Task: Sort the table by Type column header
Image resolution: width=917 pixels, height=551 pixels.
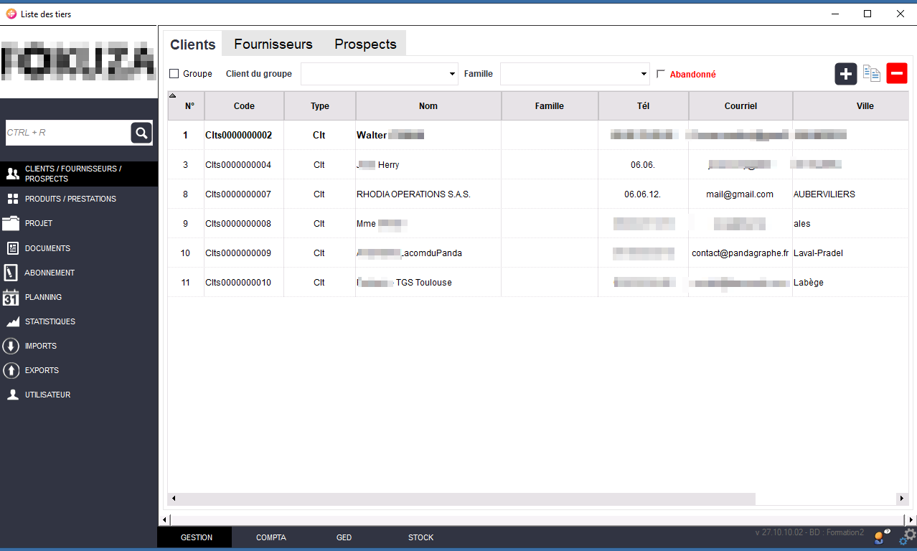Action: [x=320, y=106]
